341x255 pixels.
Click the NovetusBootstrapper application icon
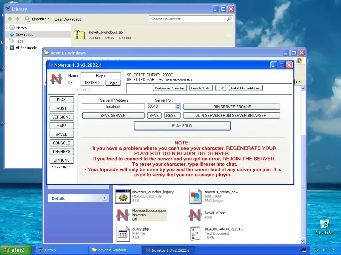[123, 215]
